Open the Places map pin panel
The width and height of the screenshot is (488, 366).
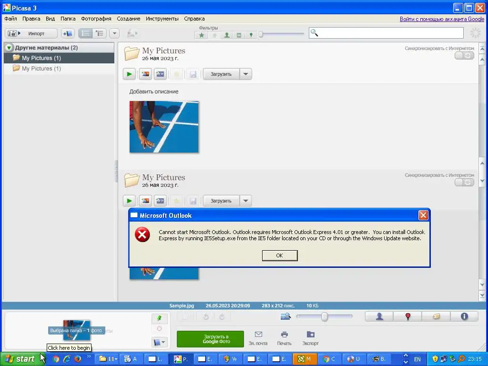tap(408, 316)
